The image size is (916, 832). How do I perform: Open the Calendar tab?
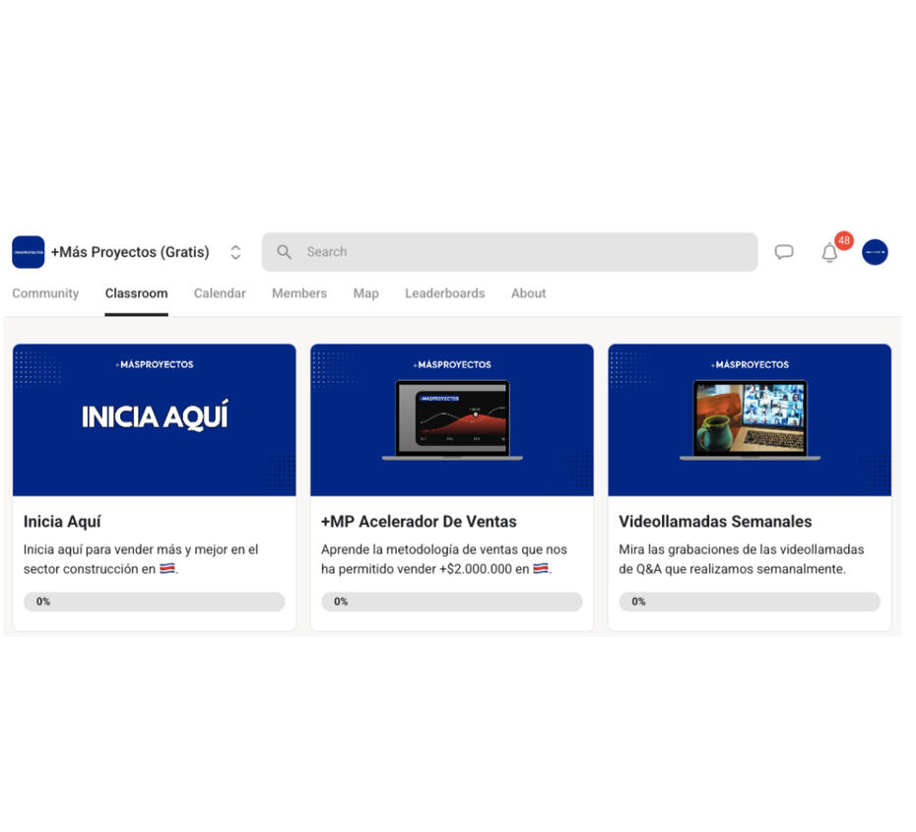click(220, 293)
